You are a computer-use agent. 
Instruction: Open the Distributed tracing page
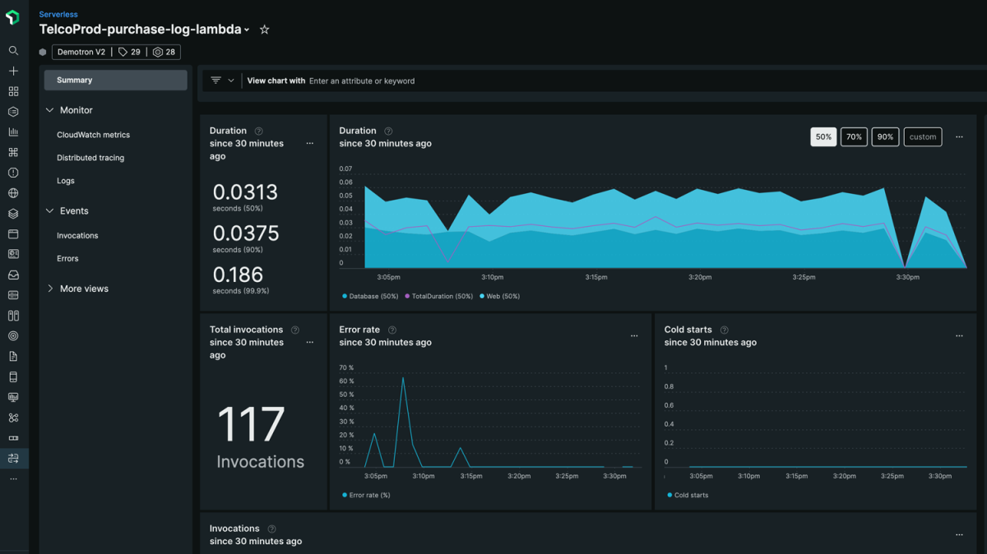click(x=90, y=158)
